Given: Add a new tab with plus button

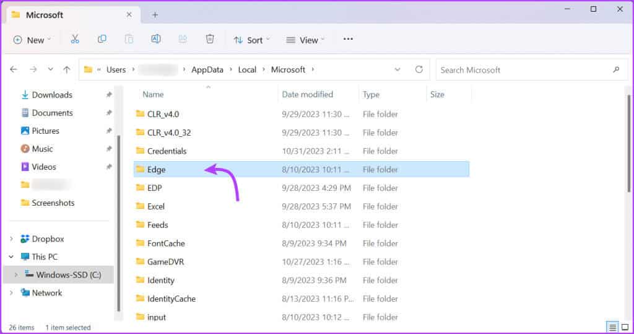Looking at the screenshot, I should (x=155, y=15).
